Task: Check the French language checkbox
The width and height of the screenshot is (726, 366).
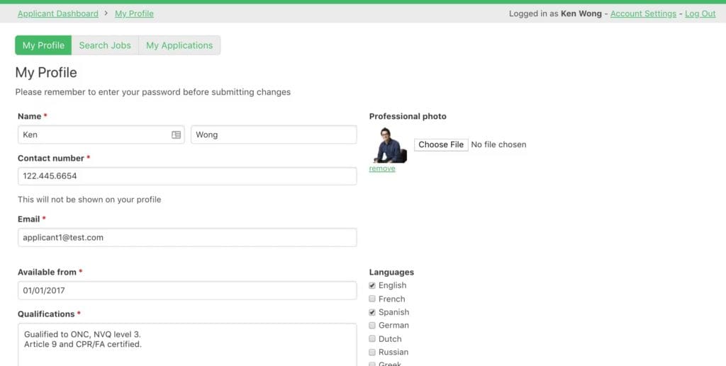Action: [373, 299]
